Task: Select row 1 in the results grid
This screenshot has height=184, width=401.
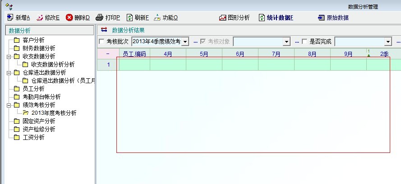Action: [108, 65]
